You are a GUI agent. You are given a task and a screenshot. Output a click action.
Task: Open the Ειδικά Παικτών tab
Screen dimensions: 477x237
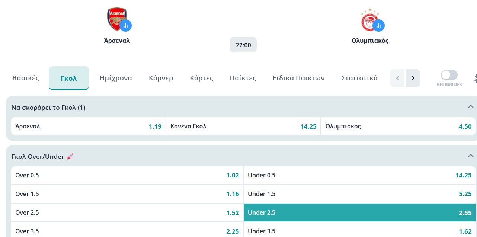pos(298,78)
